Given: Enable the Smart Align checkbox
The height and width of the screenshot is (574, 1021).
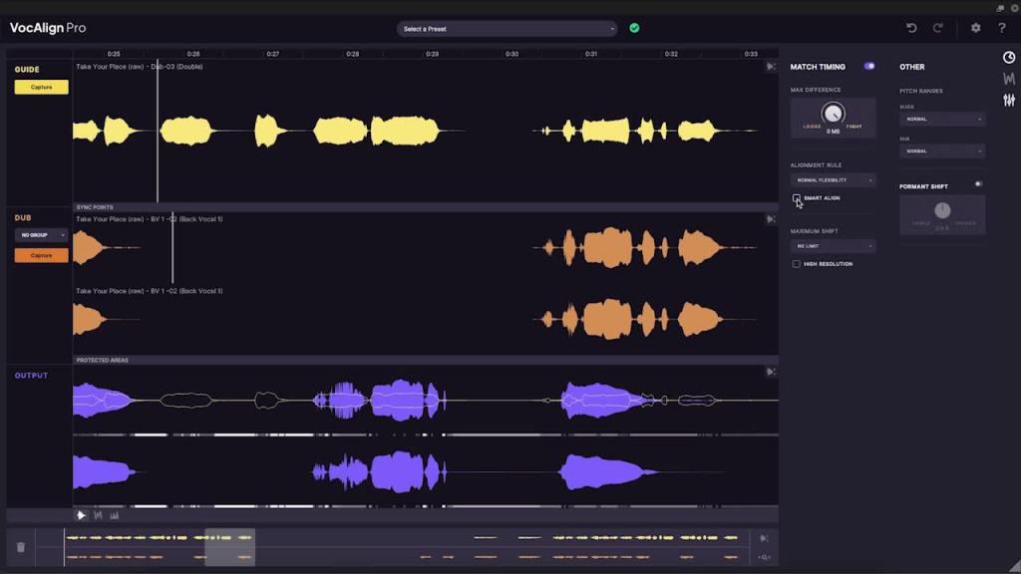Looking at the screenshot, I should pyautogui.click(x=796, y=198).
